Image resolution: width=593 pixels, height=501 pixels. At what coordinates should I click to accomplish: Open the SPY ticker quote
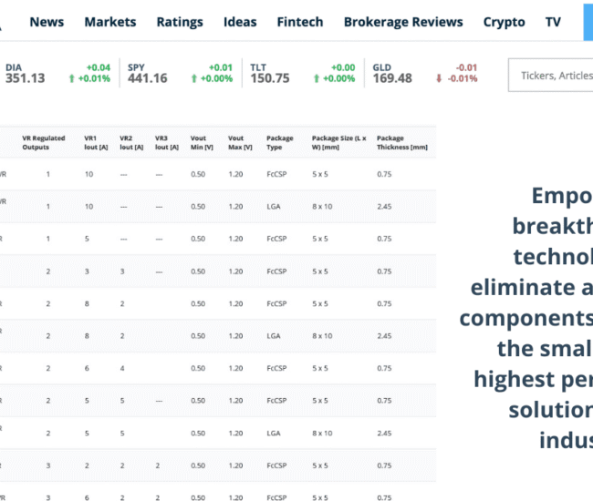click(x=147, y=74)
